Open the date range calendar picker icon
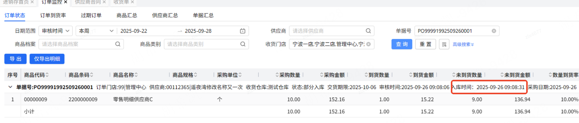The image size is (579, 123). [x=242, y=31]
